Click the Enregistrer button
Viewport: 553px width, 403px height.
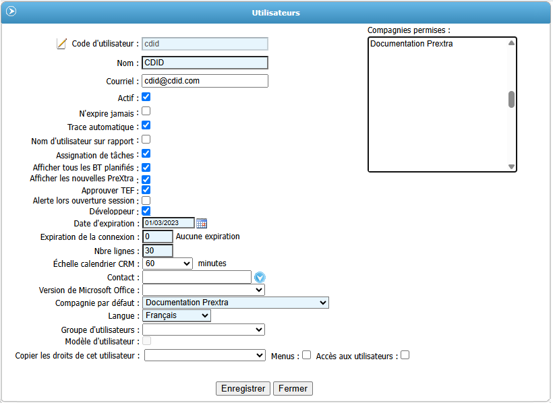click(243, 389)
